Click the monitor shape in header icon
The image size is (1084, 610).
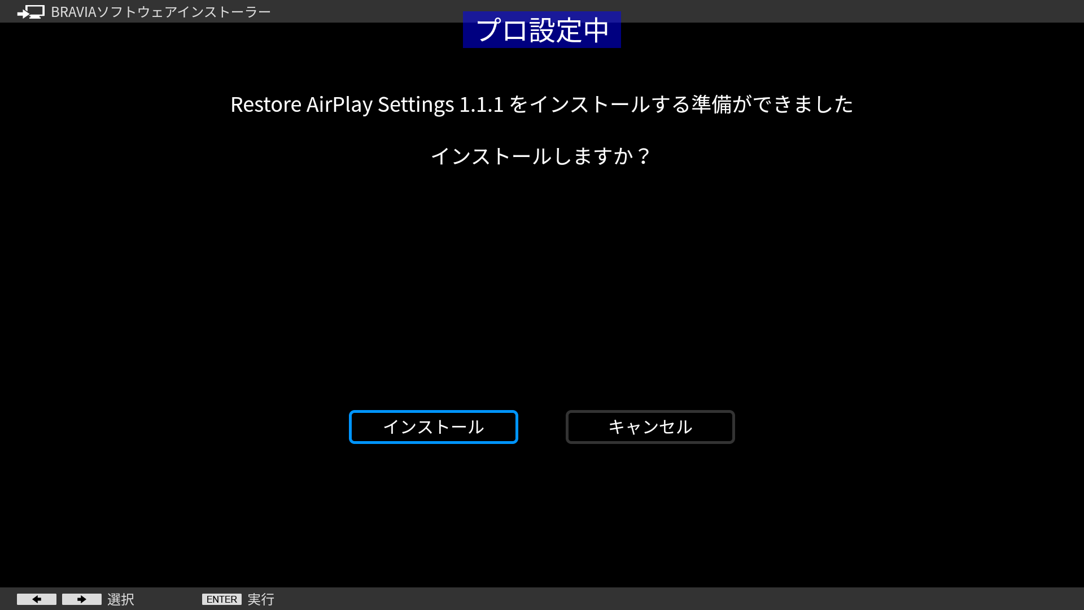(36, 10)
